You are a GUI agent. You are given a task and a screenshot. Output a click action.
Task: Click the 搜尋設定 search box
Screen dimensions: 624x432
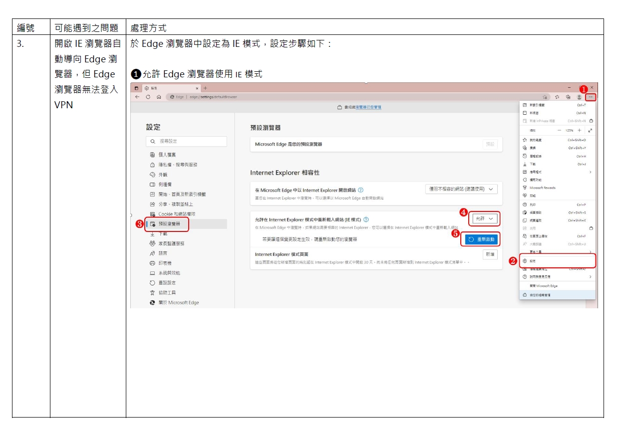coord(186,141)
